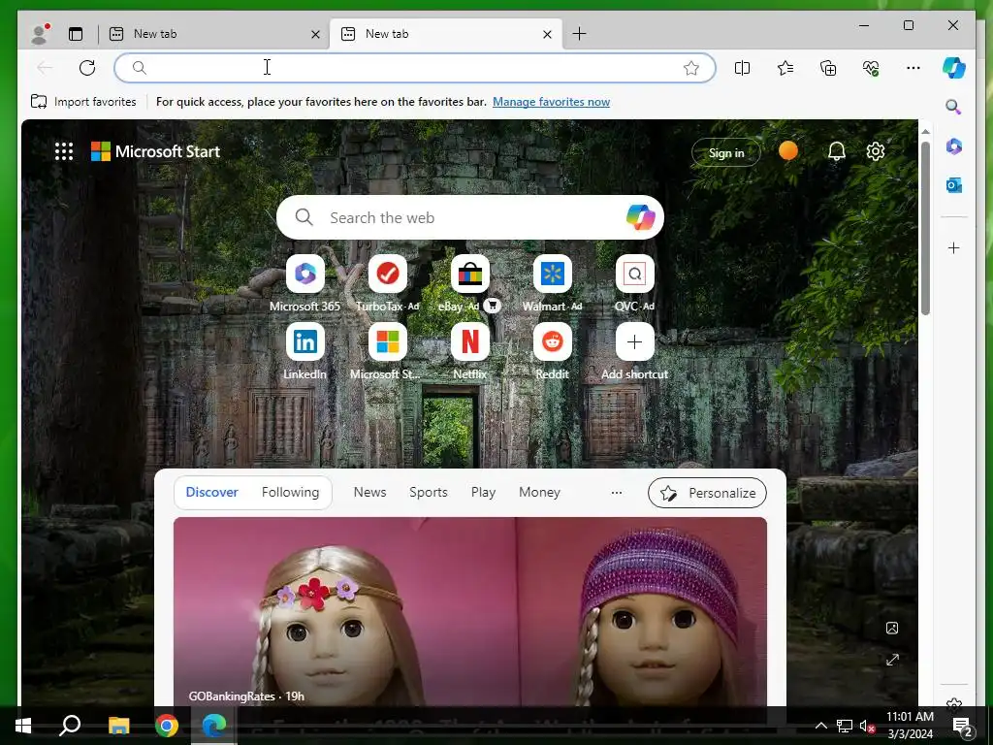The height and width of the screenshot is (745, 993).
Task: Open Collections panel
Action: 828,68
